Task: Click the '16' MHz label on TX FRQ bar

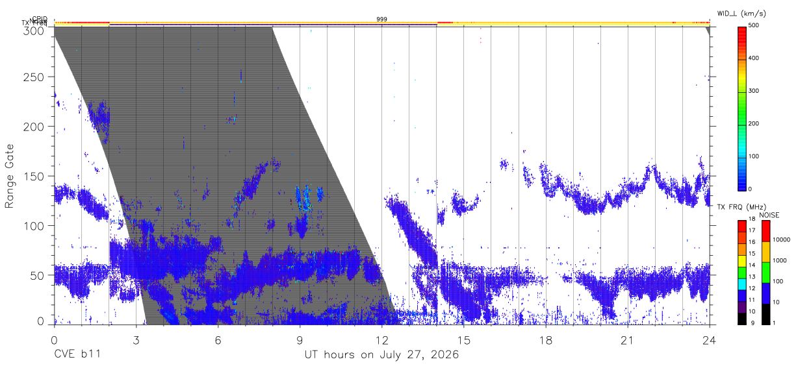Action: (752, 242)
